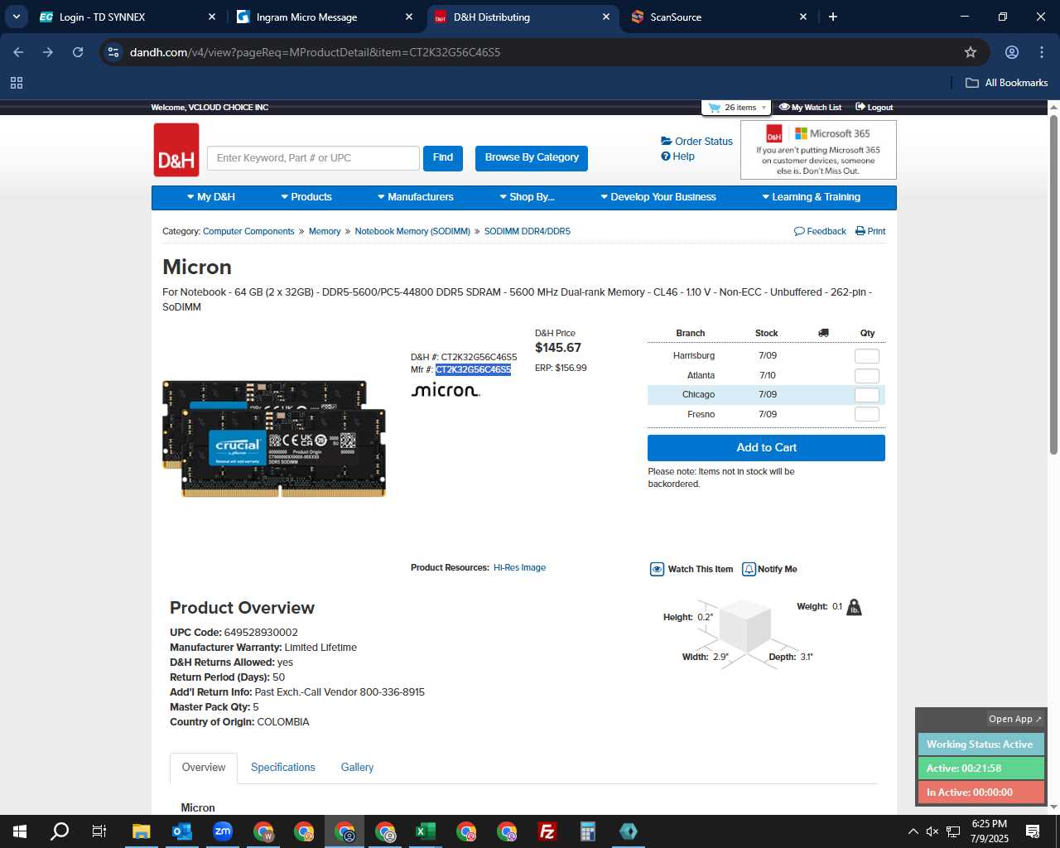This screenshot has height=848, width=1060.
Task: Switch to the Specifications tab
Action: pyautogui.click(x=283, y=768)
